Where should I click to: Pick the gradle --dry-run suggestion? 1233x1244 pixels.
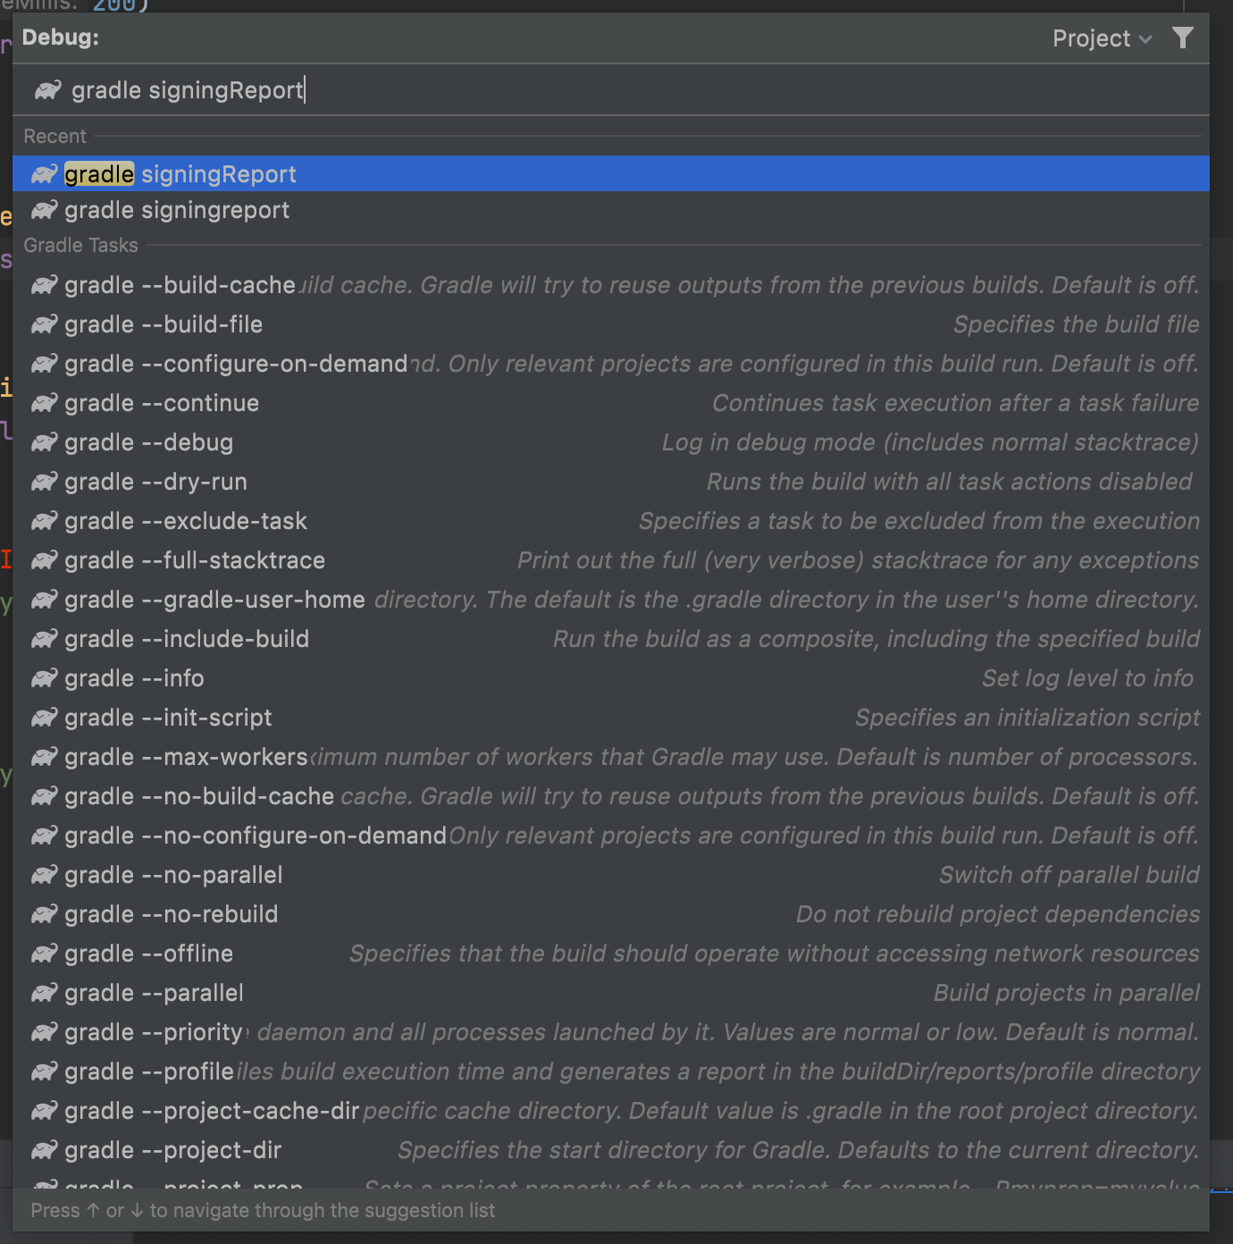[x=611, y=482]
